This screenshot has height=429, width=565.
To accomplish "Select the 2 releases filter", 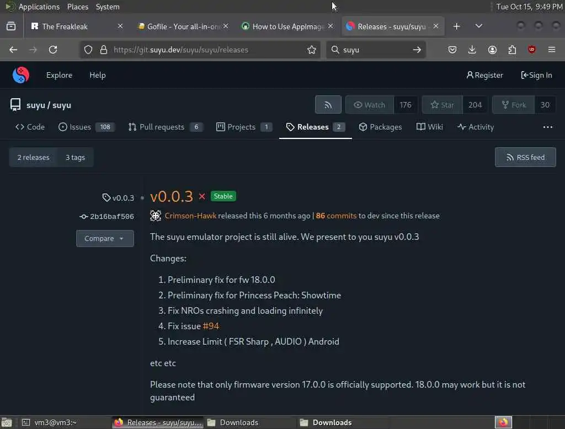I will point(33,157).
